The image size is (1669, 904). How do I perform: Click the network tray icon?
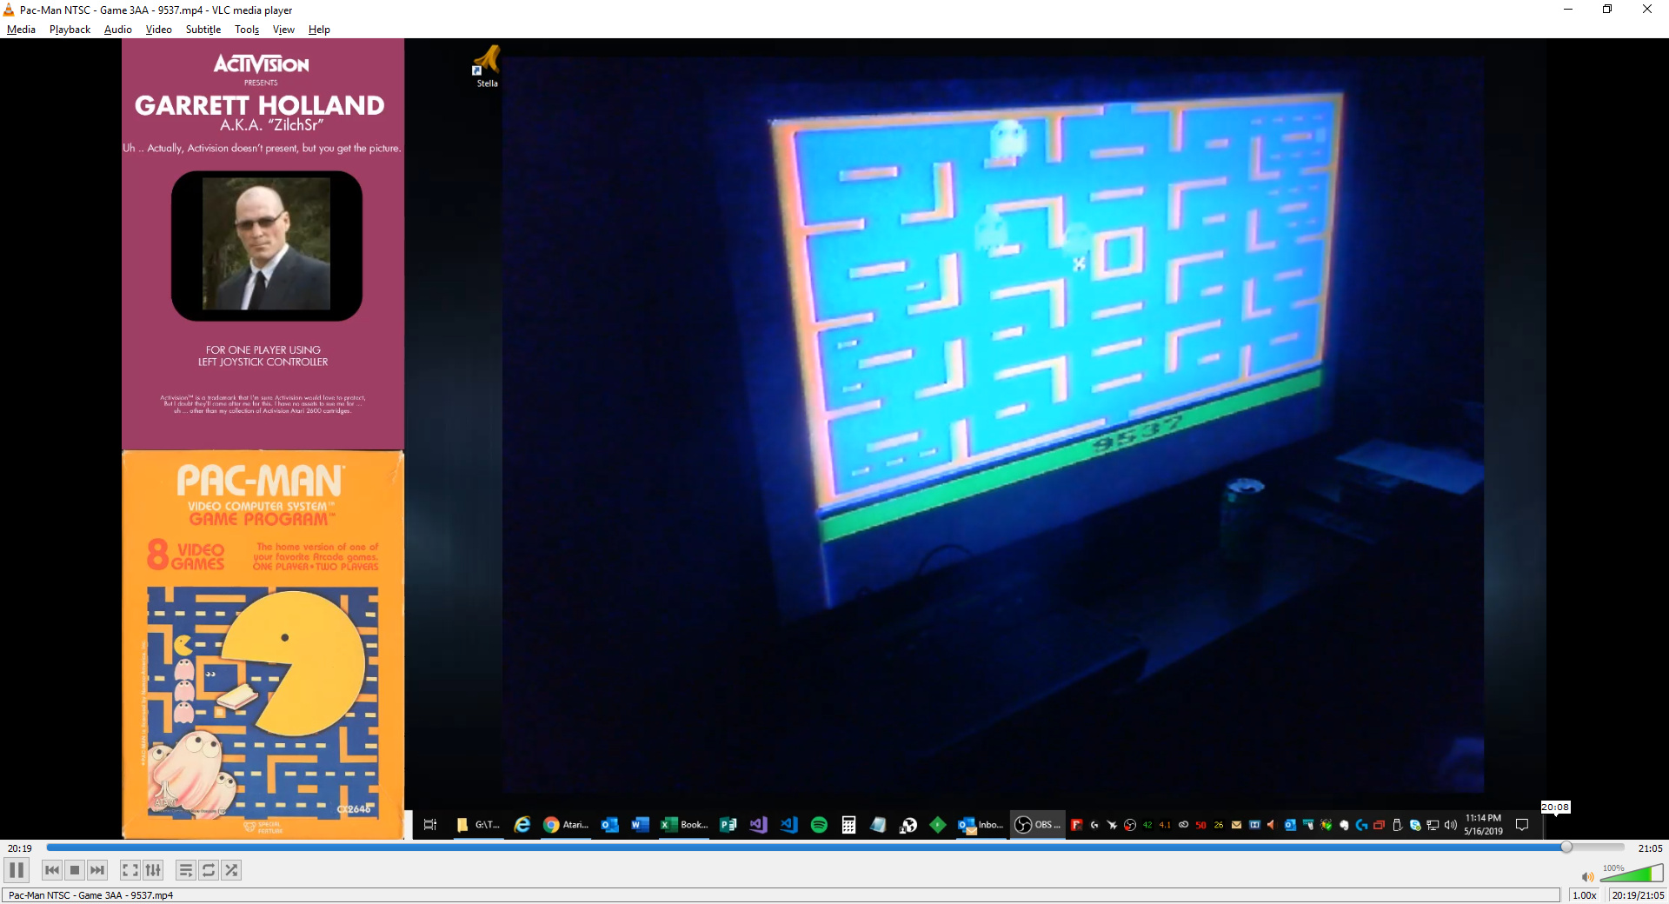[x=1433, y=825]
